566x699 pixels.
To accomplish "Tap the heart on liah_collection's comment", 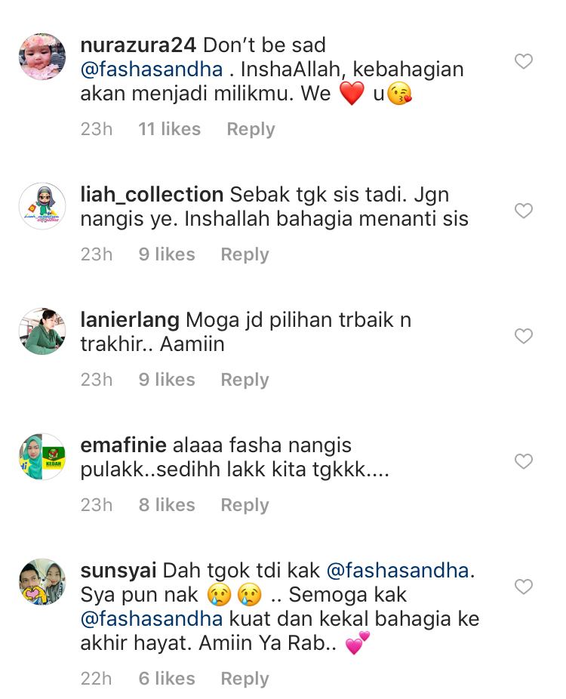I will (x=523, y=211).
